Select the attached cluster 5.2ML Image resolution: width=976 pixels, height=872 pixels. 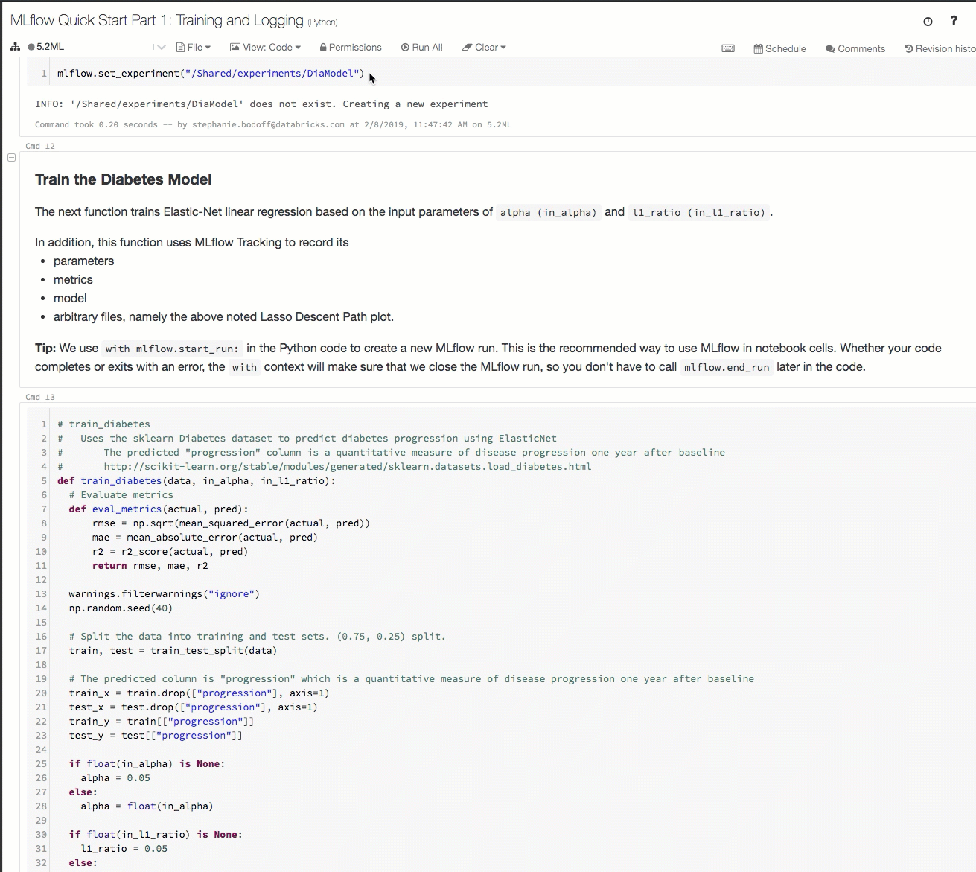[46, 47]
